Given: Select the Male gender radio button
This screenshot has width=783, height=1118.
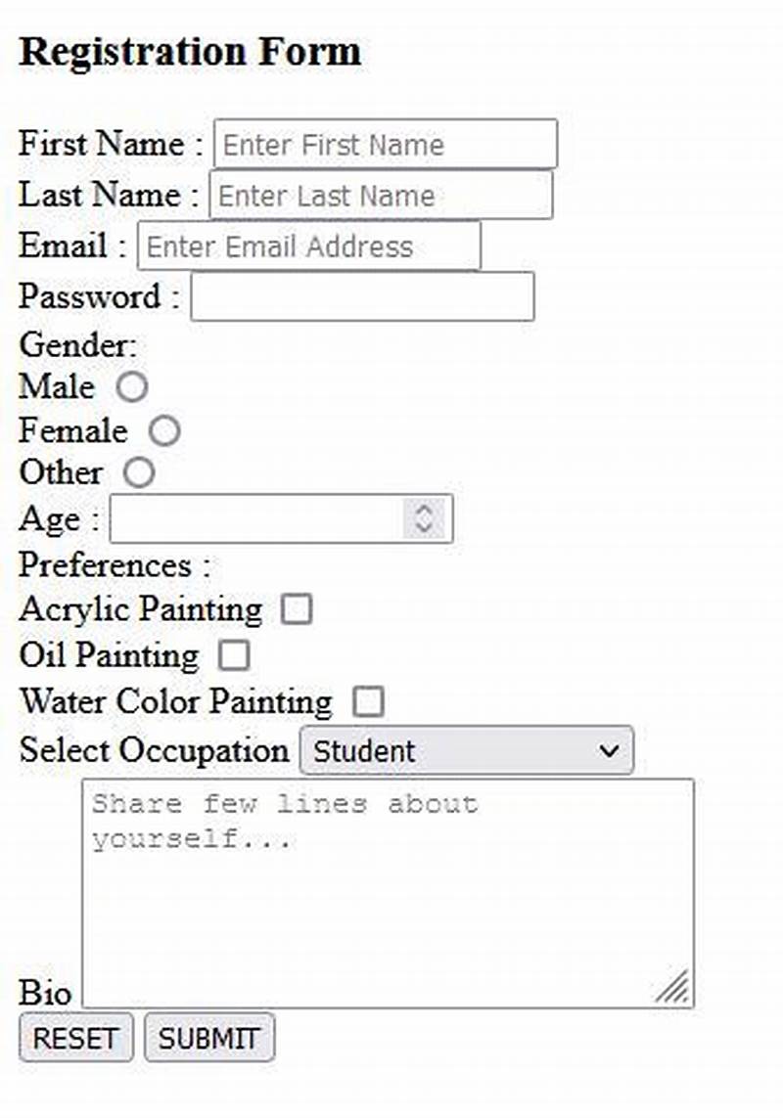Looking at the screenshot, I should [132, 387].
